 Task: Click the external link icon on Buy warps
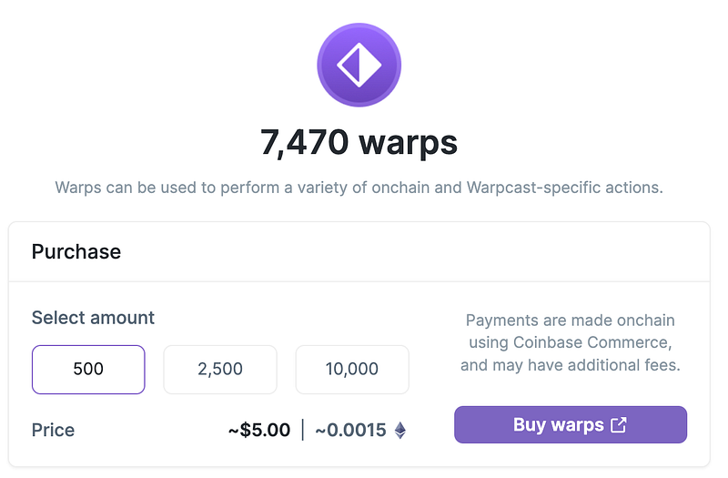pyautogui.click(x=619, y=424)
